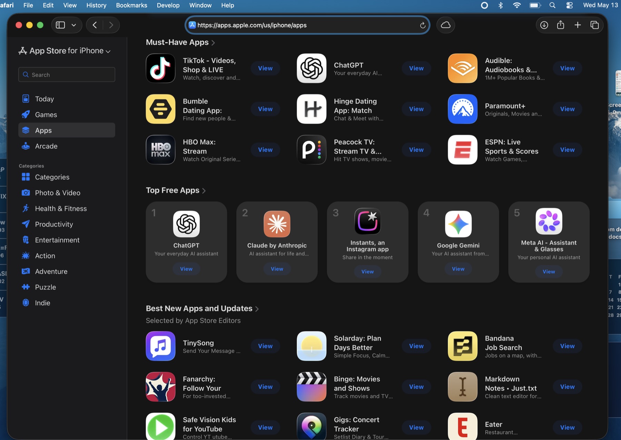Click View under Google Gemini
The width and height of the screenshot is (621, 440).
tap(458, 269)
